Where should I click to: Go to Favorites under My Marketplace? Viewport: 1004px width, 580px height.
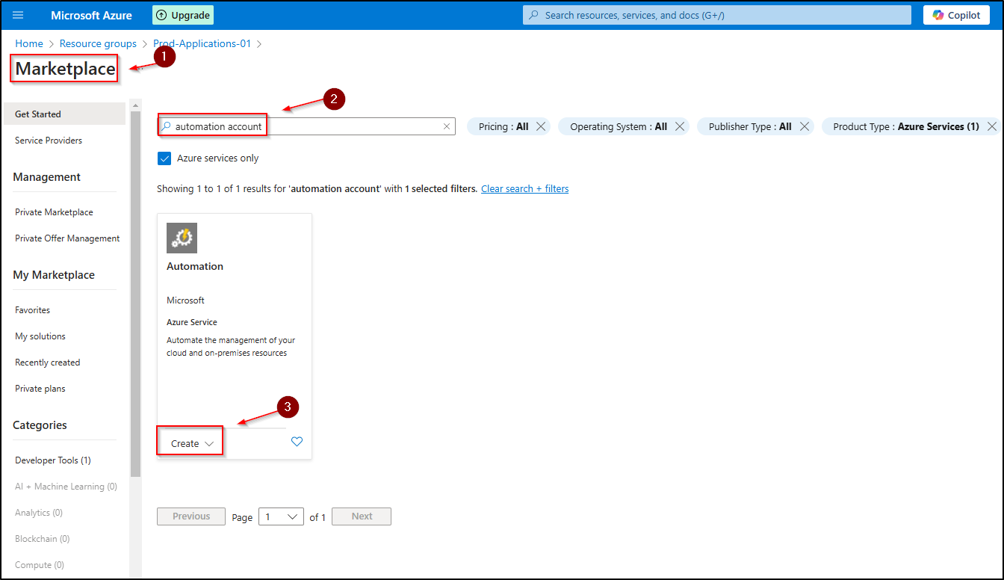33,310
